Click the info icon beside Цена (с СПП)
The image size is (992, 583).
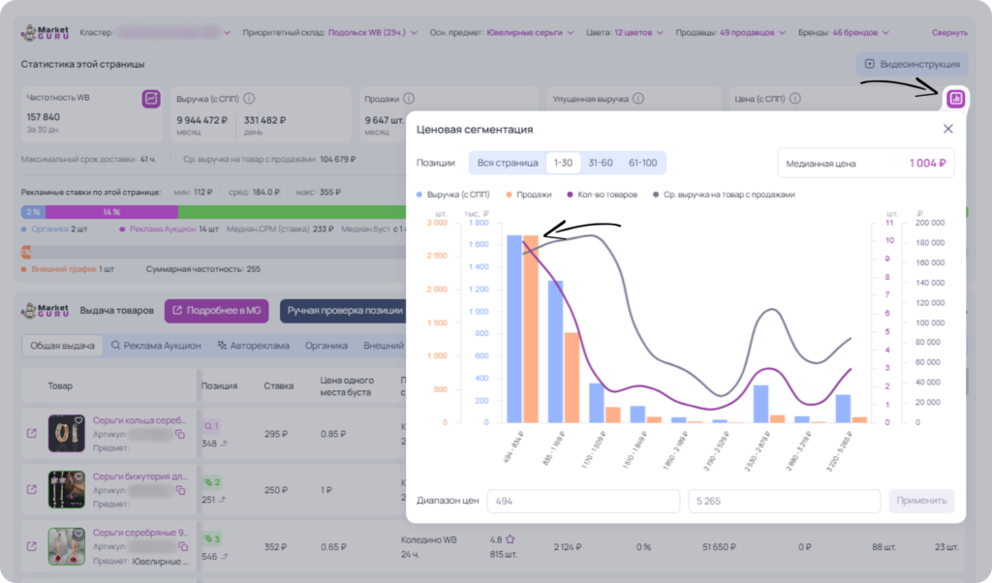click(795, 99)
